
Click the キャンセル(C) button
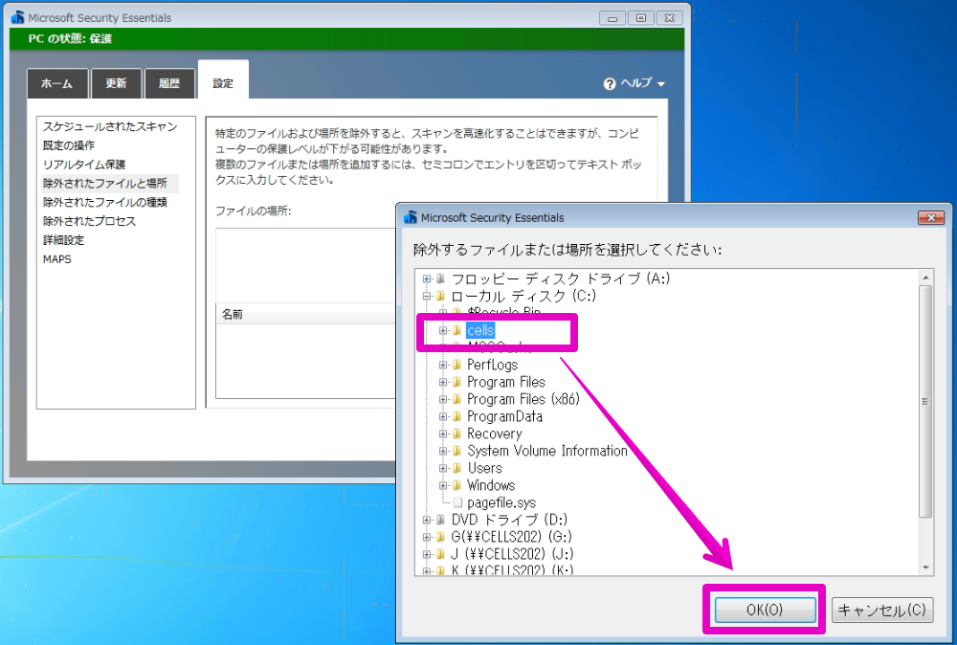pyautogui.click(x=882, y=610)
